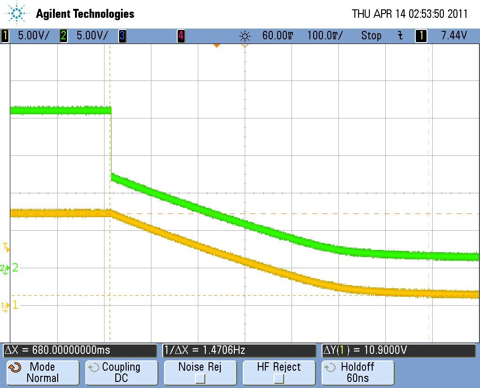
Task: Click the 100.0ms/ timebase value
Action: point(325,36)
